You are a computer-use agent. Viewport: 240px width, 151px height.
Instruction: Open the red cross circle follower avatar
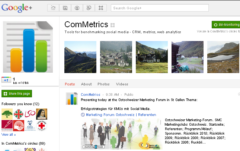(x=19, y=114)
